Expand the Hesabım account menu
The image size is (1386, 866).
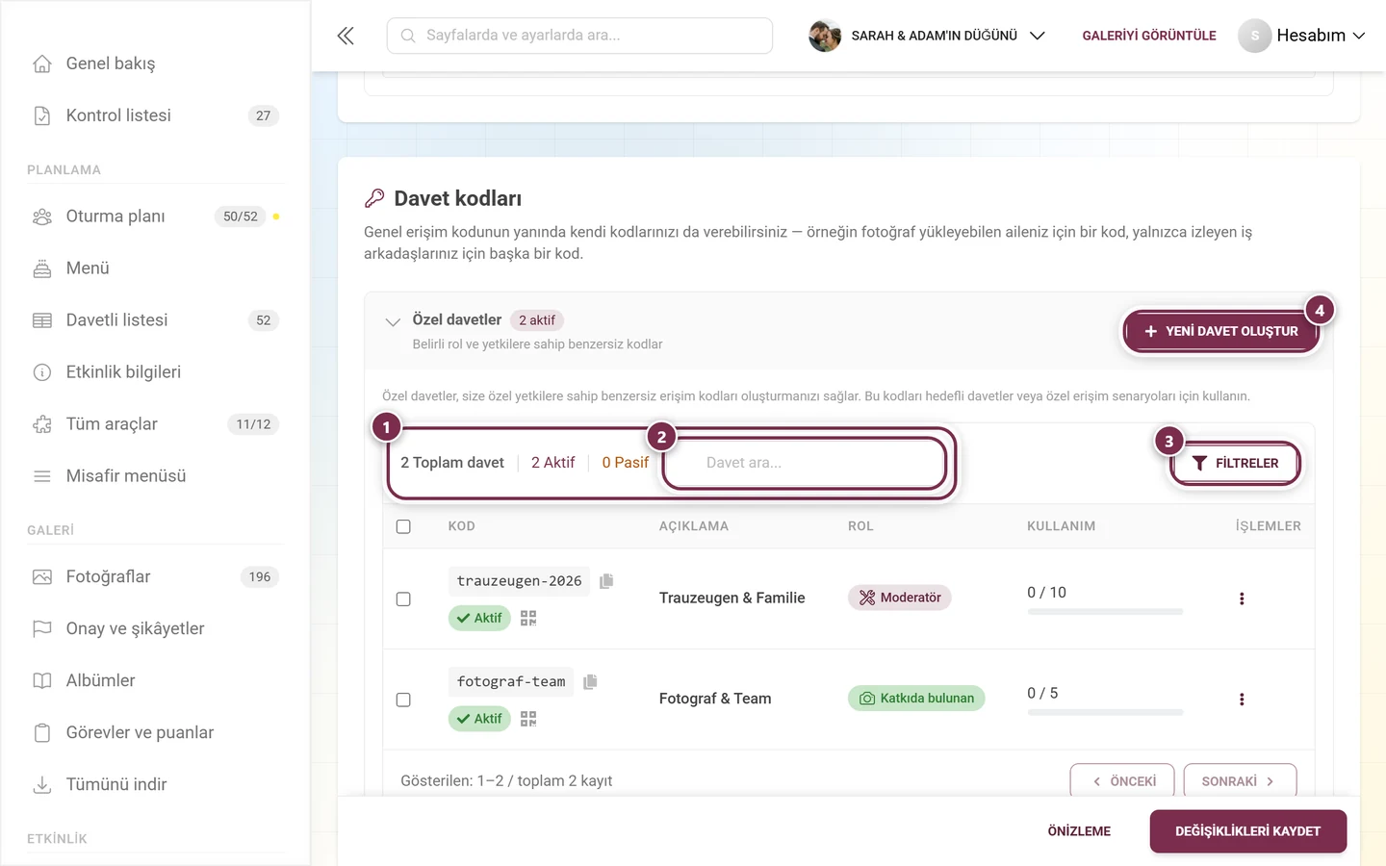(x=1302, y=36)
